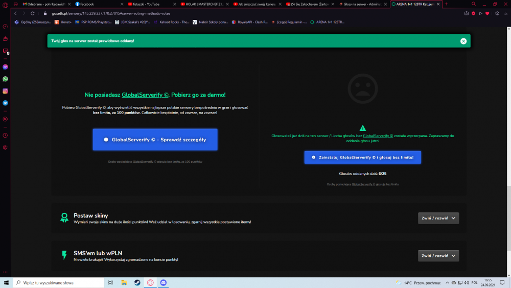Open the Windows Start menu
The image size is (511, 288).
click(x=6, y=283)
